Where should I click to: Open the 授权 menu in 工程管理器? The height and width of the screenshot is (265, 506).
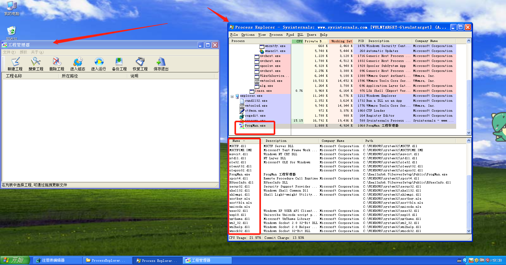(23, 52)
